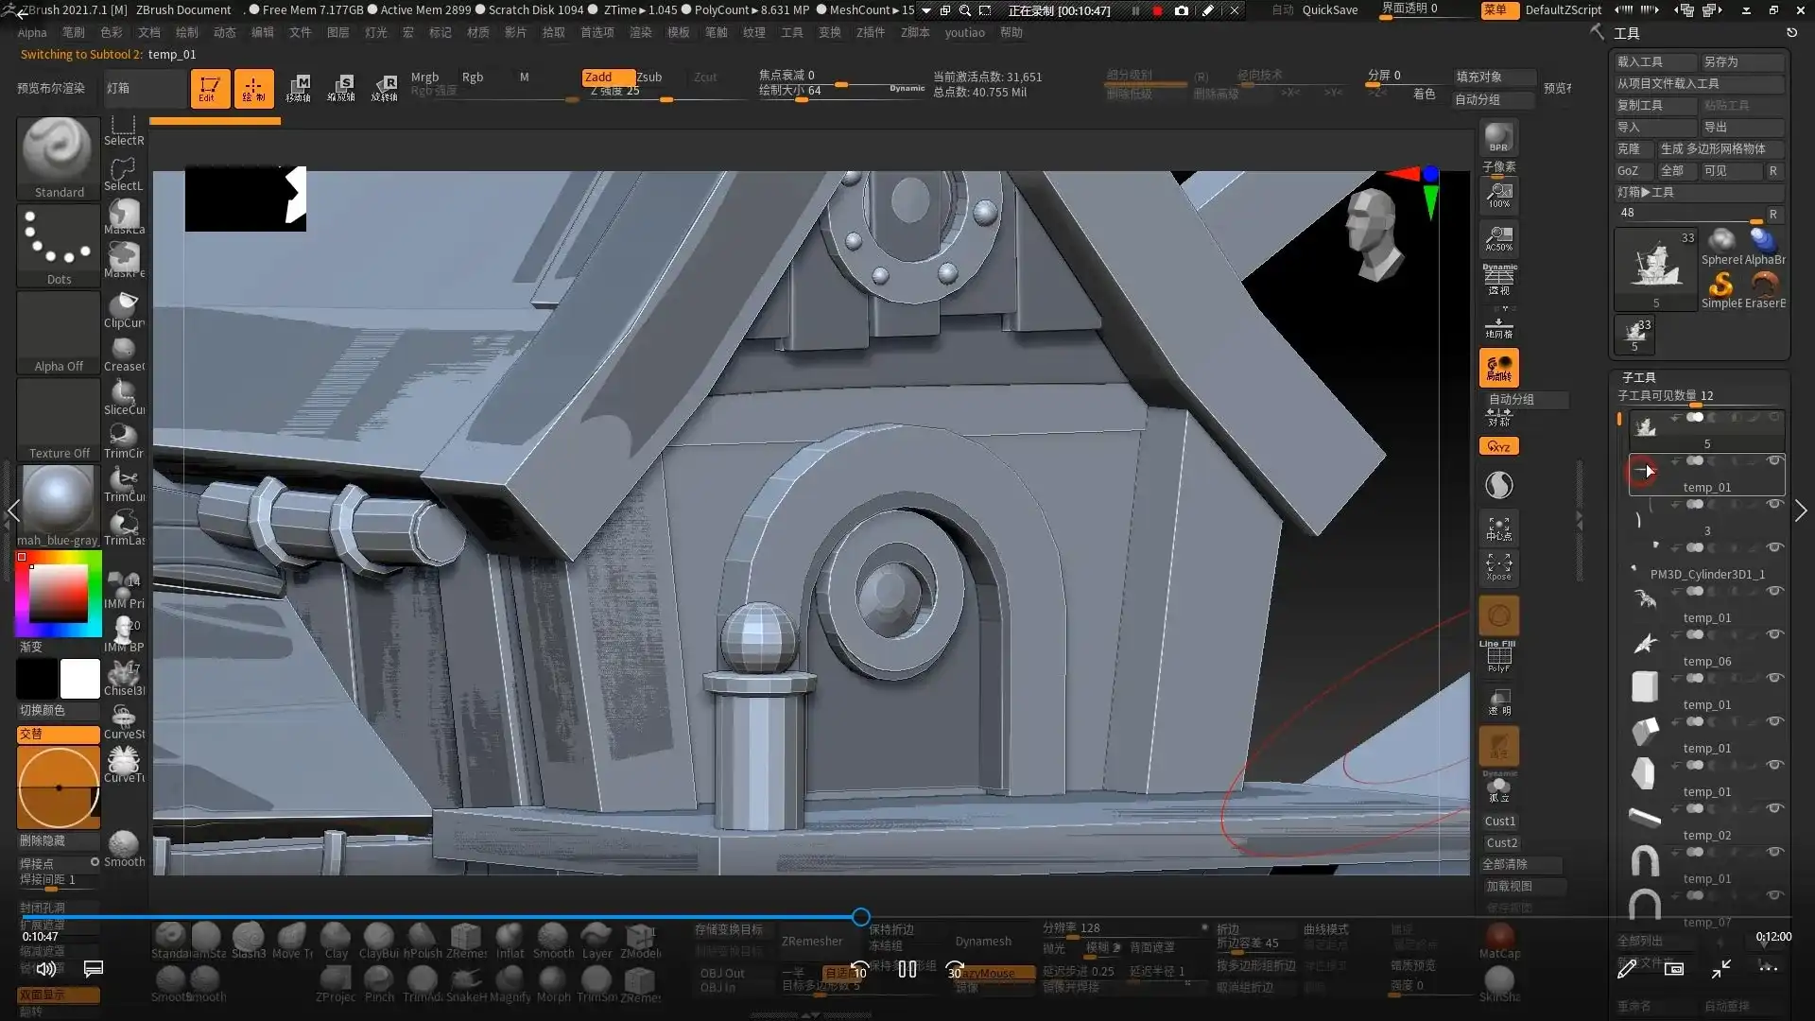This screenshot has height=1021, width=1815.
Task: Open the Alpha menu
Action: 31,32
